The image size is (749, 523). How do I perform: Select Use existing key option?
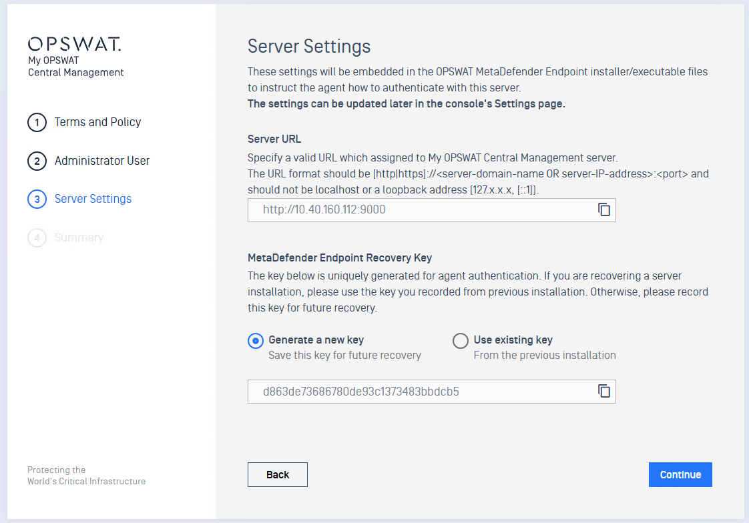461,341
